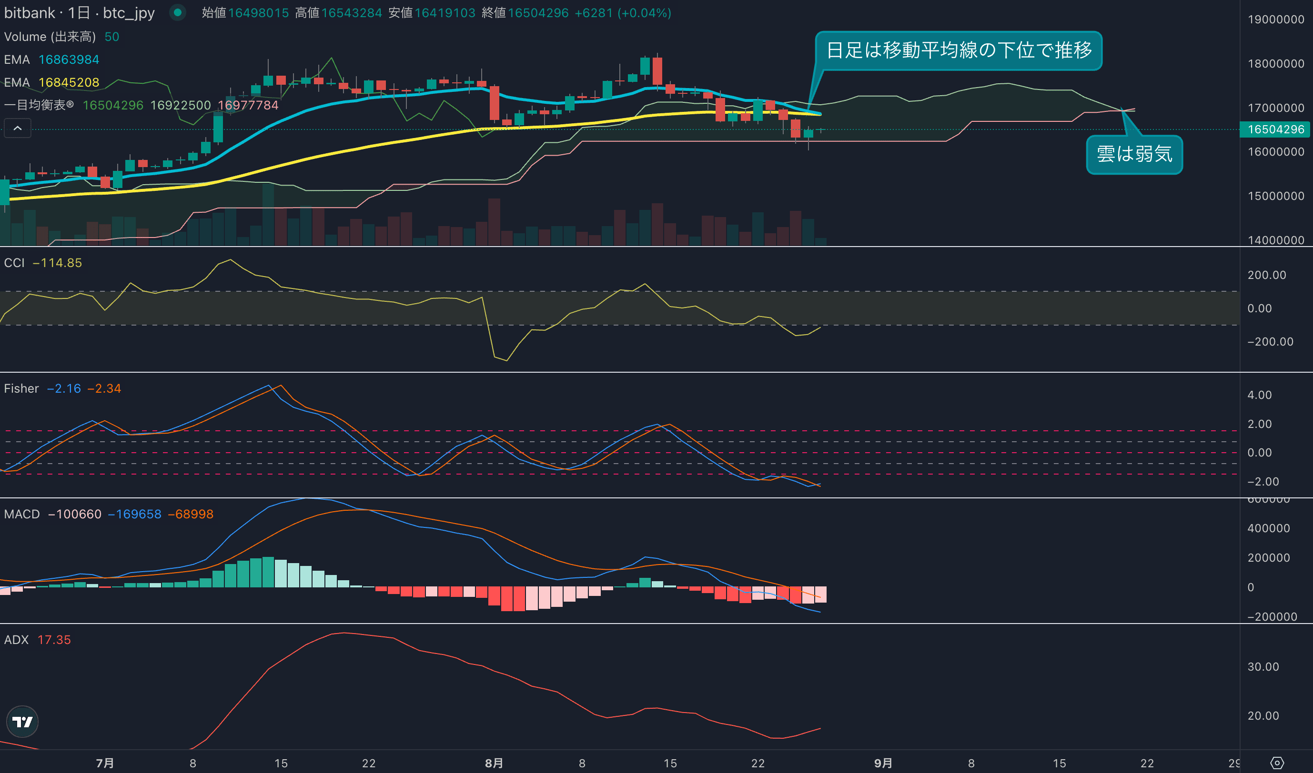Select the ADX indicator label

coord(16,640)
